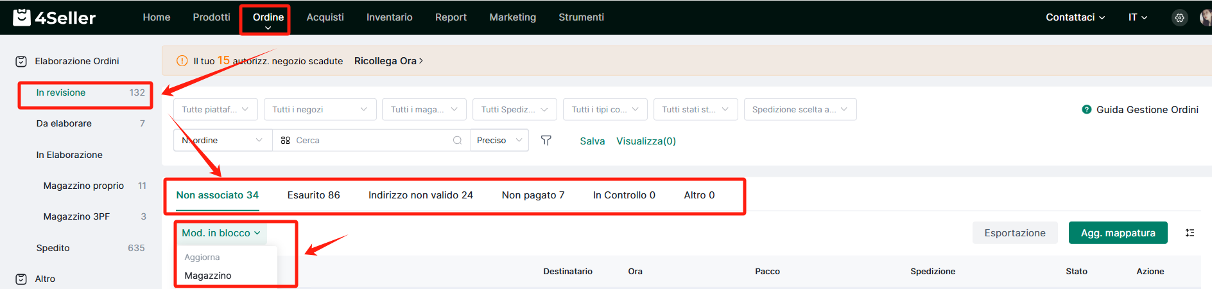Click the search magnifier icon

(457, 141)
